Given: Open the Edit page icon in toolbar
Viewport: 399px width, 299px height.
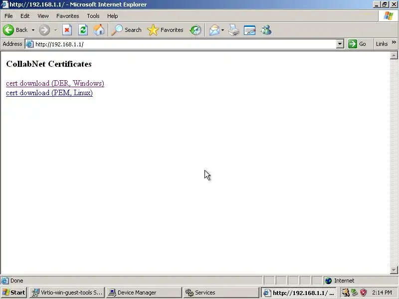Looking at the screenshot, I should tap(250, 30).
